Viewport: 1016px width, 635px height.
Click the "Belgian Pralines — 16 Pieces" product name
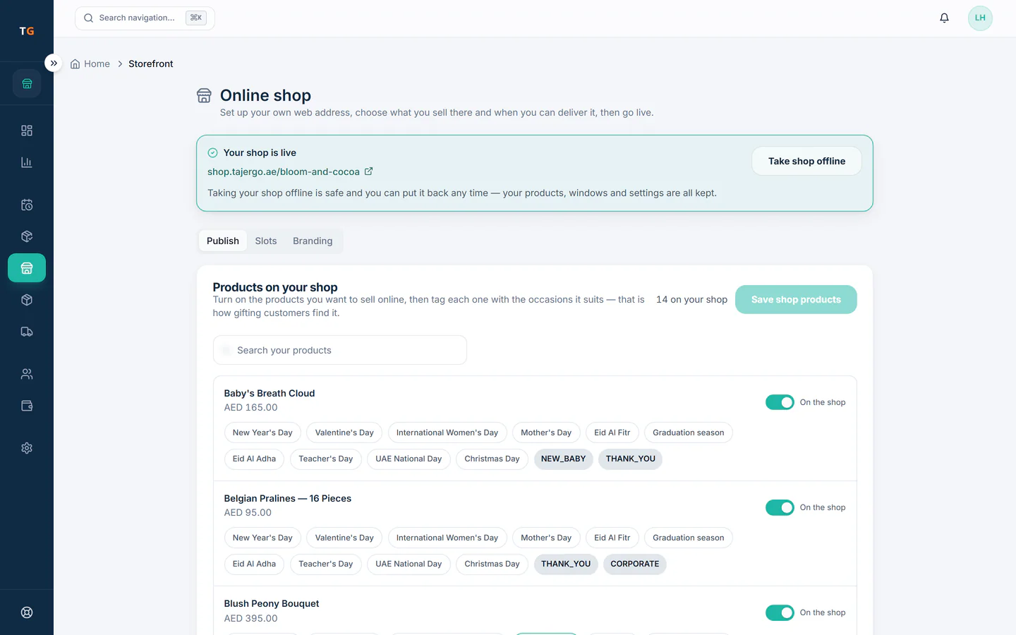point(288,498)
